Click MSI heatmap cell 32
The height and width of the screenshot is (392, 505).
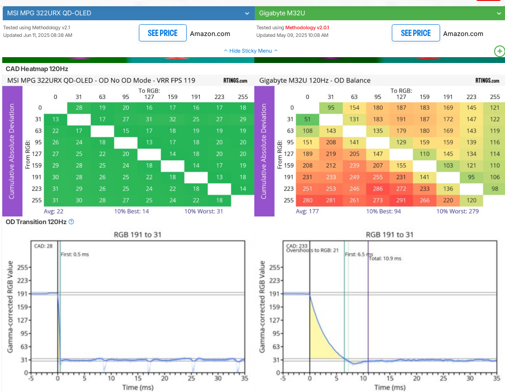pyautogui.click(x=173, y=119)
